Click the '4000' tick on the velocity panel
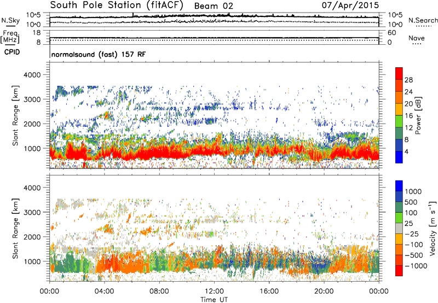 pos(32,188)
